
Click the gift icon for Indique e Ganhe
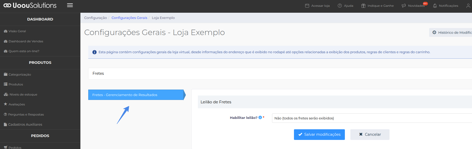pos(363,6)
